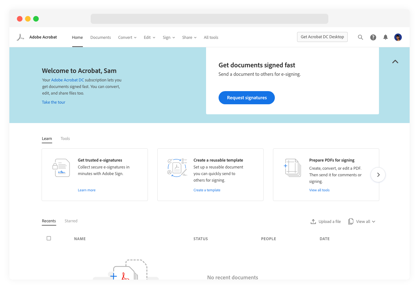The image size is (419, 289).
Task: Open the user profile avatar
Action: (x=398, y=37)
